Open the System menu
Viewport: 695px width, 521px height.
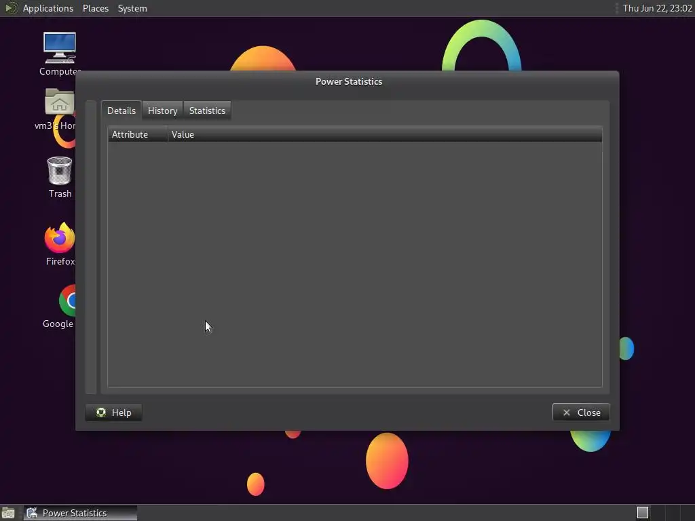coord(132,8)
